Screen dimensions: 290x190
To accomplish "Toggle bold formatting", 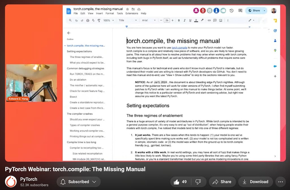I will (x=179, y=20).
